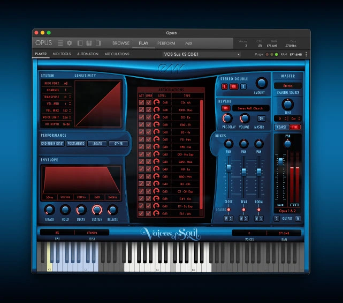Toggle Stereo Double ON button
343x303 pixels.
tap(234, 86)
